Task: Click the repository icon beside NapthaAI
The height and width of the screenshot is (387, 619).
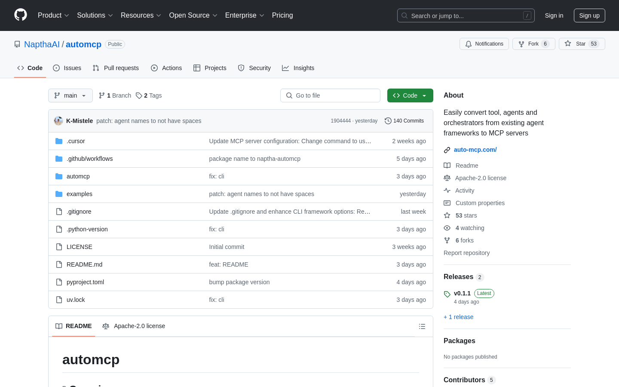Action: click(x=17, y=44)
